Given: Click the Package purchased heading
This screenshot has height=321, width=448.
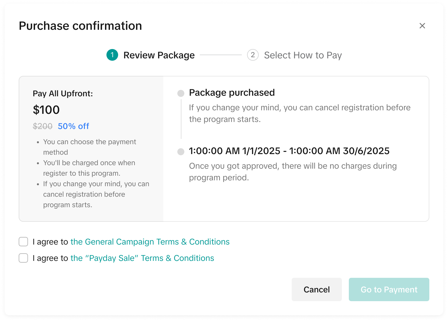Looking at the screenshot, I should pos(232,93).
